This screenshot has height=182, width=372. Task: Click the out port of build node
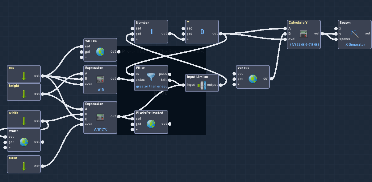[42, 166]
